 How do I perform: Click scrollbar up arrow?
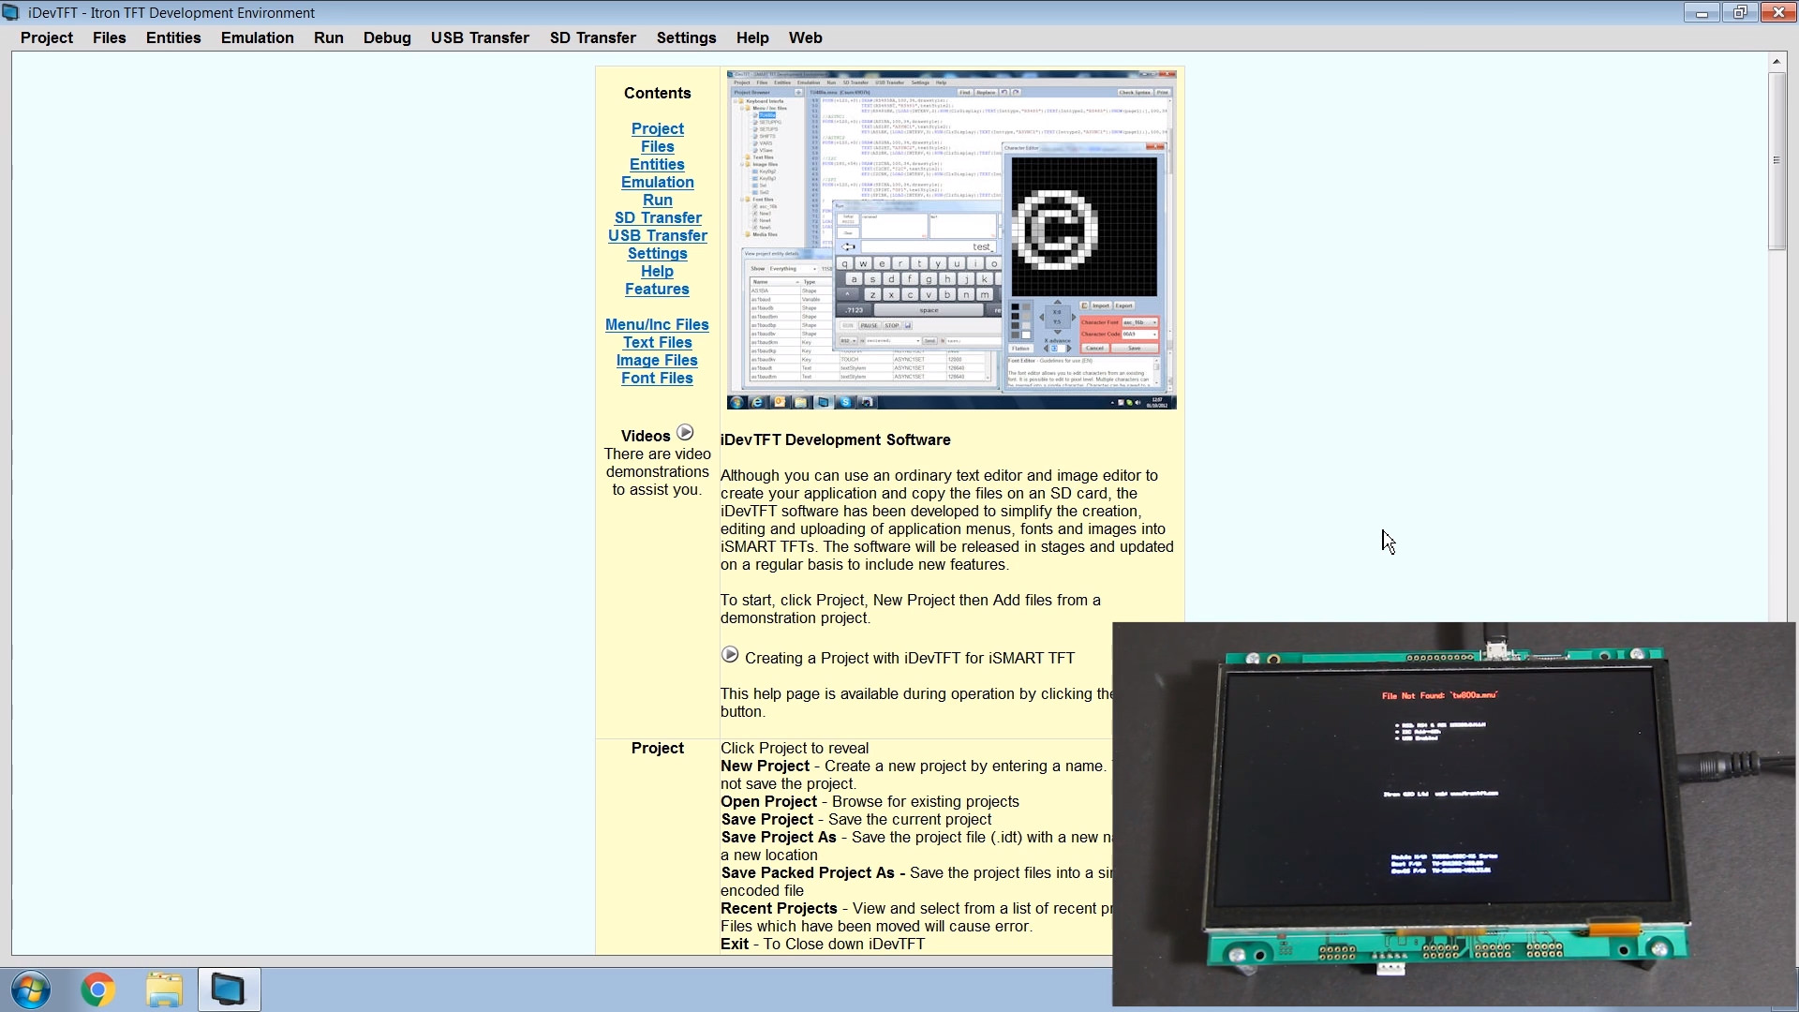pos(1776,61)
